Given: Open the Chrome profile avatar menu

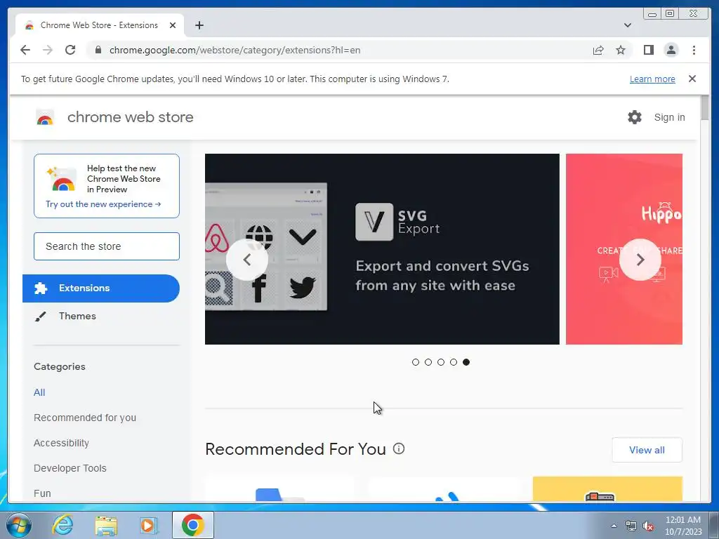Looking at the screenshot, I should coord(671,50).
